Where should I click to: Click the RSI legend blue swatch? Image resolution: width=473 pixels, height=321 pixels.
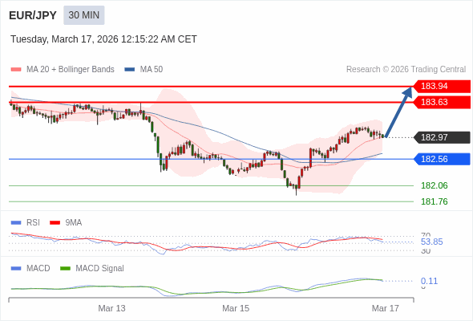[x=16, y=223]
